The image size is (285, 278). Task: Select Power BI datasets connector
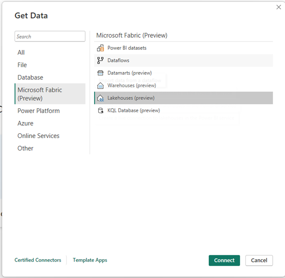183,48
